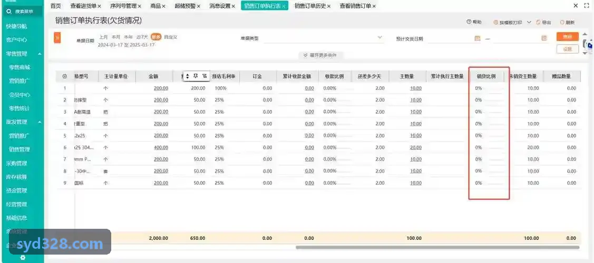This screenshot has width=594, height=263.
Task: Click the horizontal scrollbar below the table
Action: 437,248
